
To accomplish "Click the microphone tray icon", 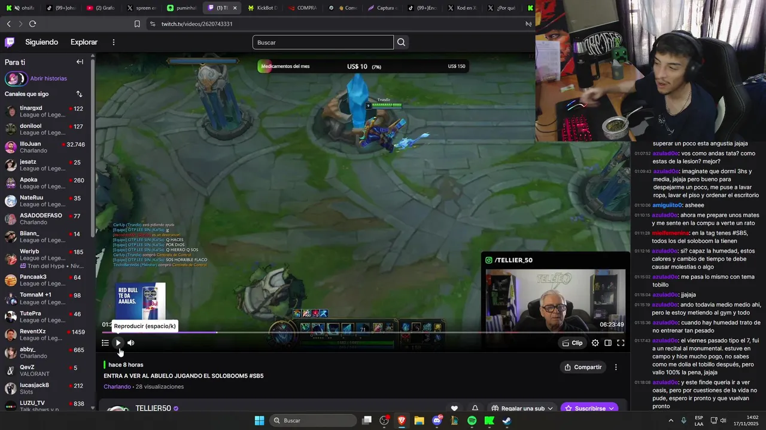I will click(x=684, y=420).
